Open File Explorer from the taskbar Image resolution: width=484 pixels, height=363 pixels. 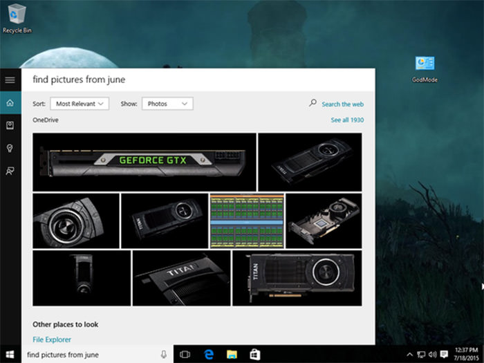tap(232, 355)
